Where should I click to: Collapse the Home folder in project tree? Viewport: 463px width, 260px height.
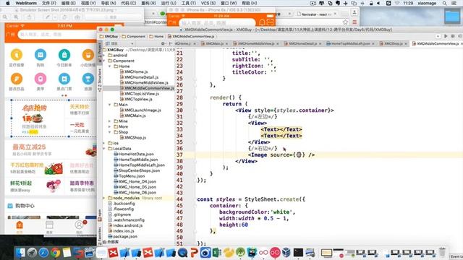point(109,66)
